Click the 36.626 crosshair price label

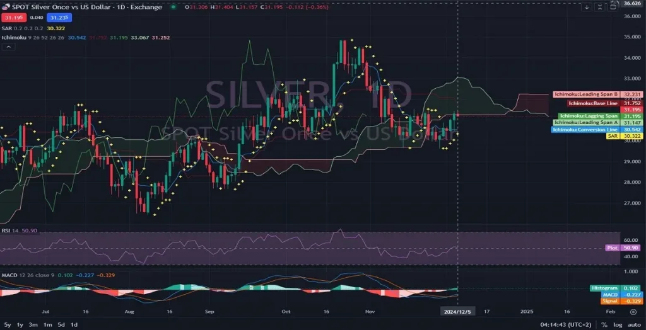tap(632, 3)
